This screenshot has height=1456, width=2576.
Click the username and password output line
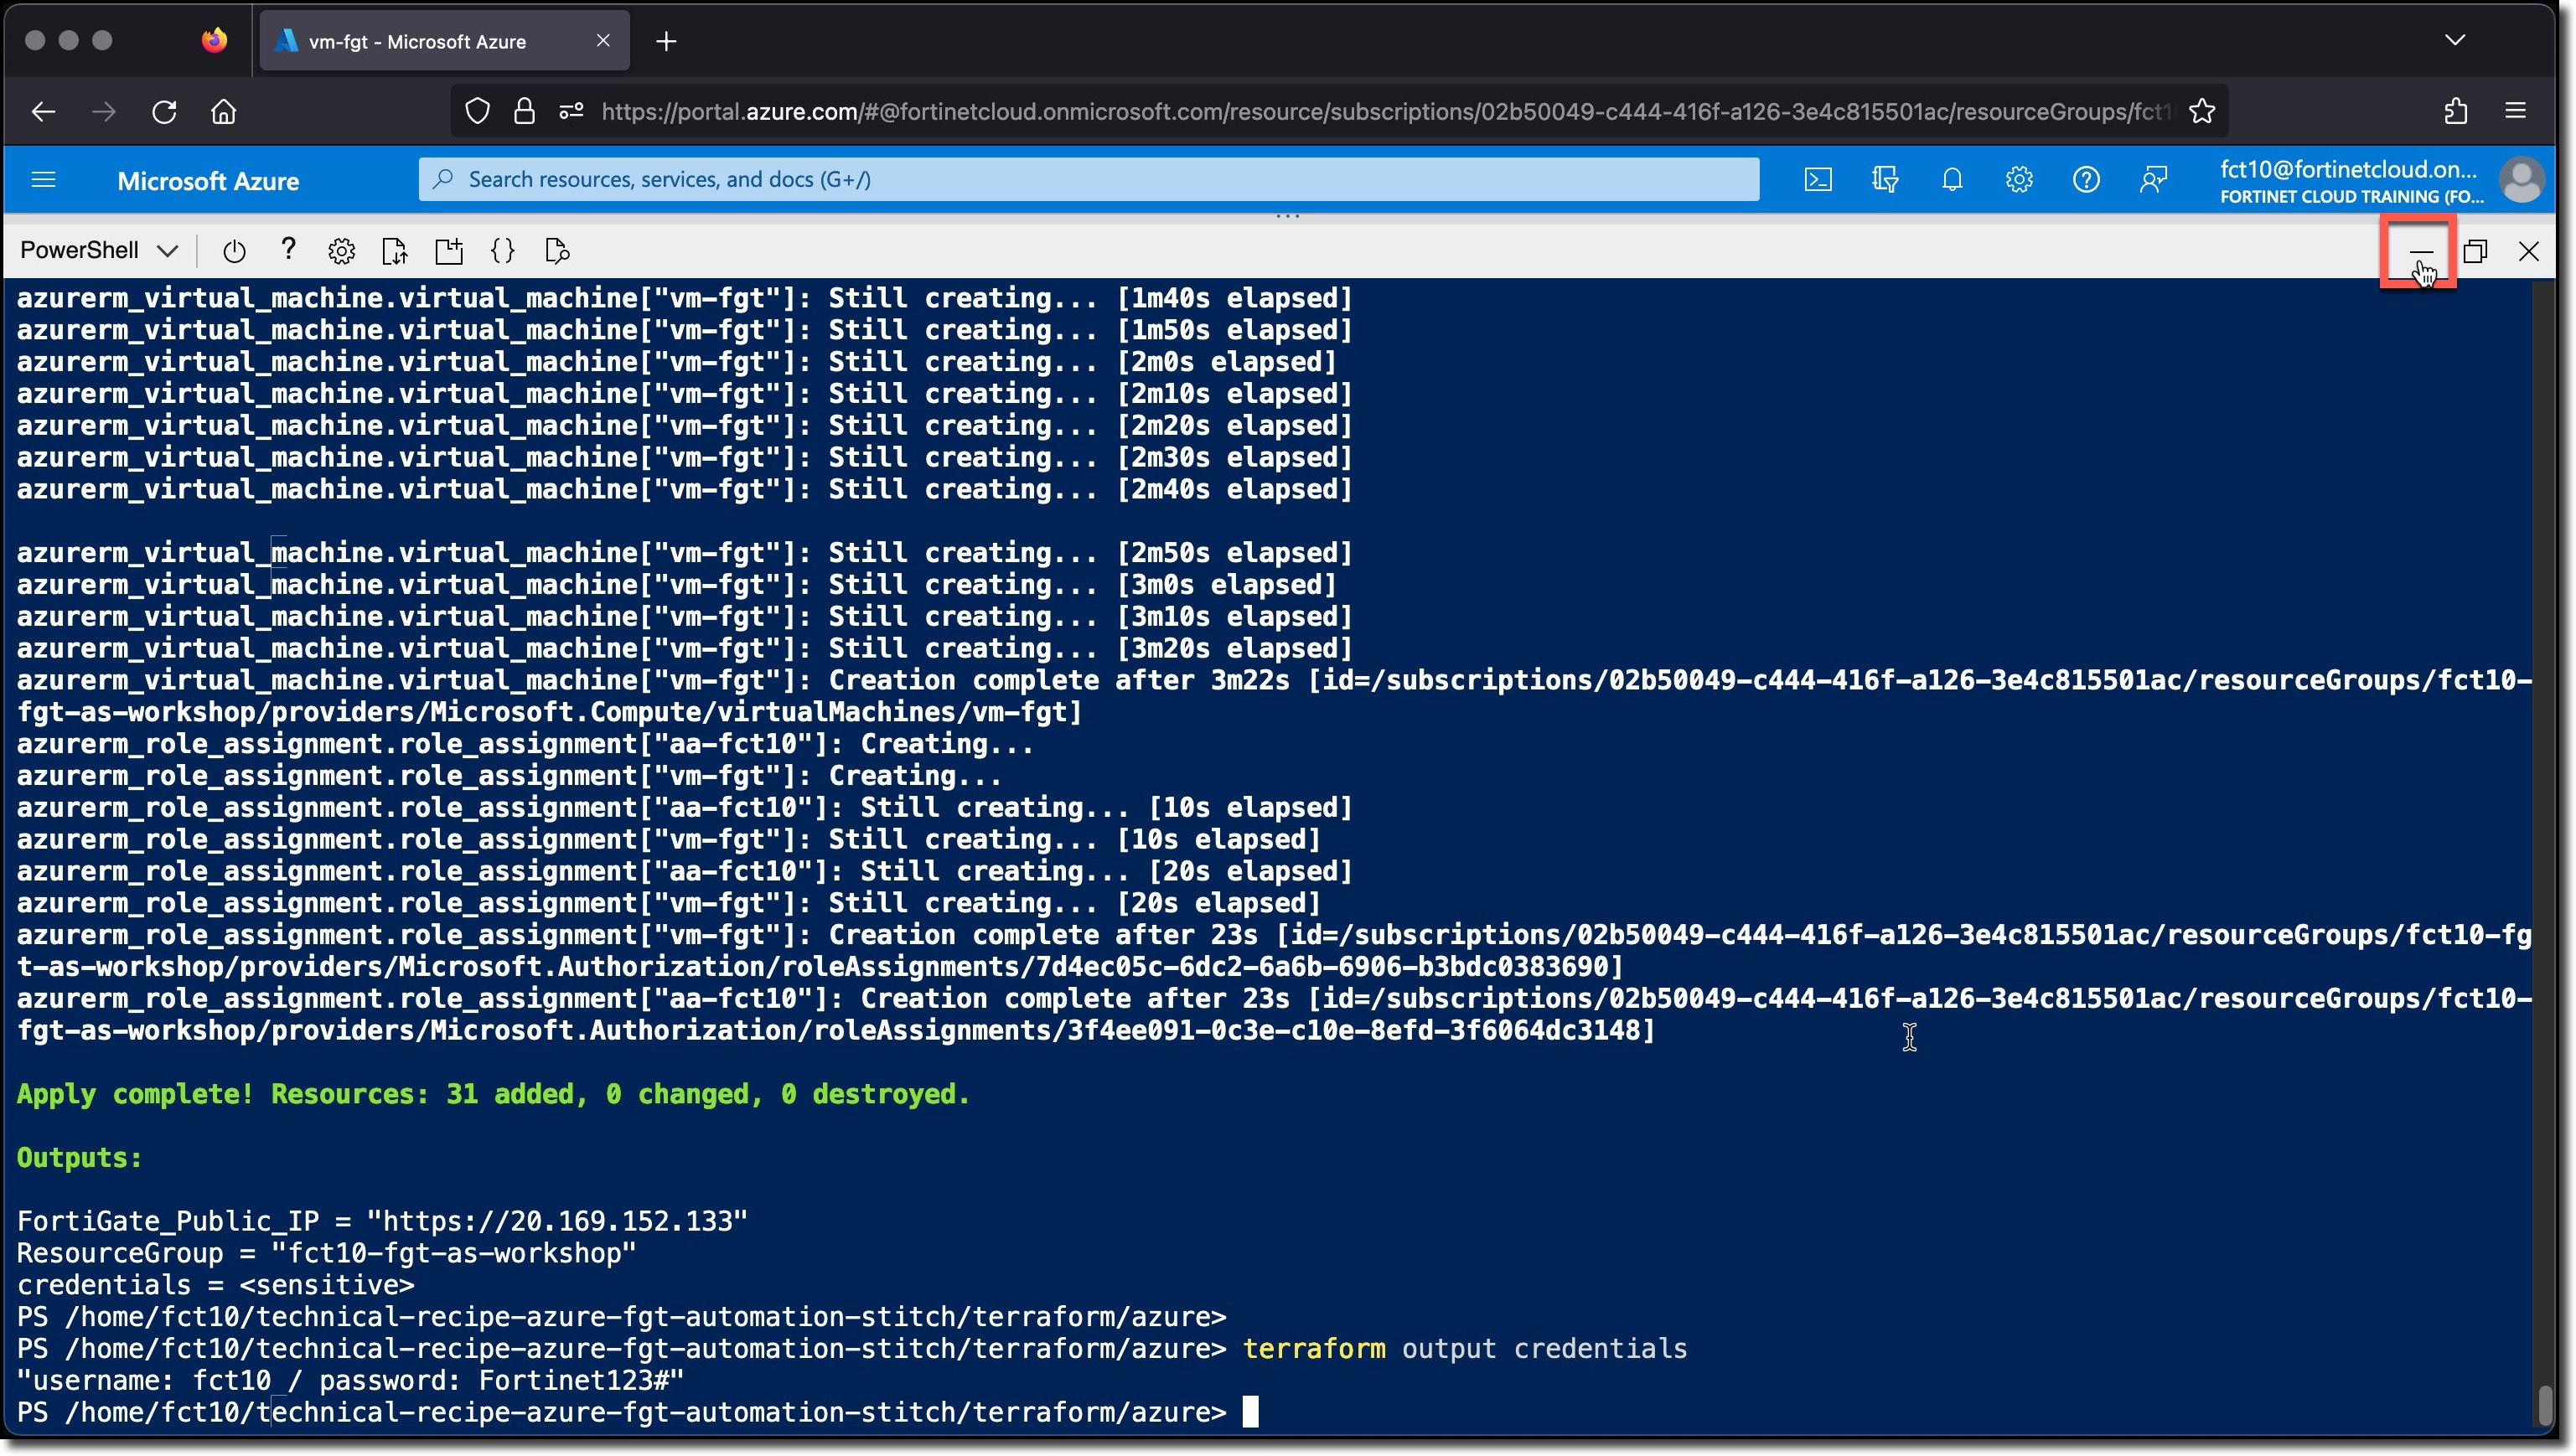350,1381
